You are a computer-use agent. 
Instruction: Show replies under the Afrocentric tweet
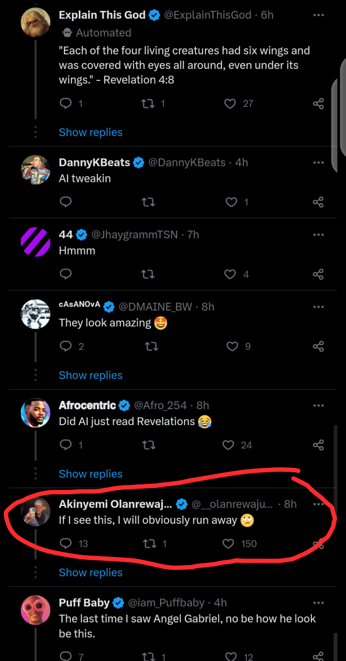90,474
